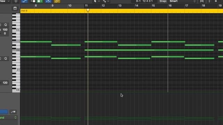Click the display level window icon
The image size is (223, 125).
[15, 8]
